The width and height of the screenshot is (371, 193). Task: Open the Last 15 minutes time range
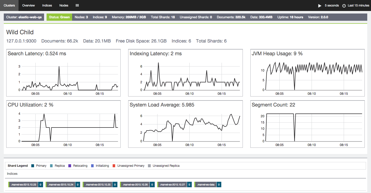click(x=358, y=5)
